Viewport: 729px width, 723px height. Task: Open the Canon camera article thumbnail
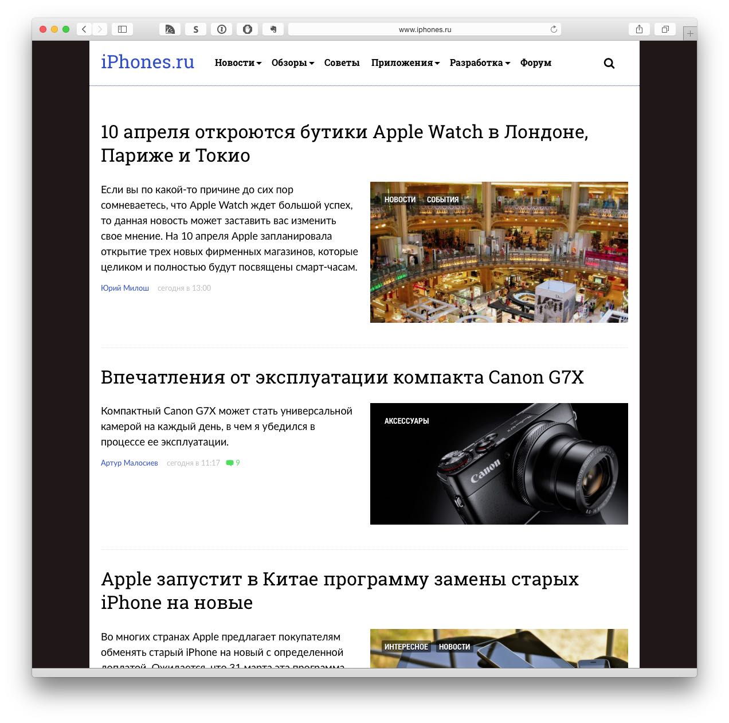499,464
